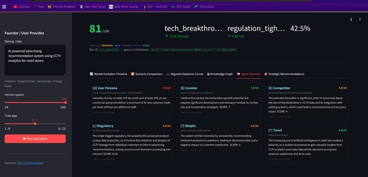The height and width of the screenshot is (177, 368).
Task: Open the New York Times bookmark
Action: [93, 7]
